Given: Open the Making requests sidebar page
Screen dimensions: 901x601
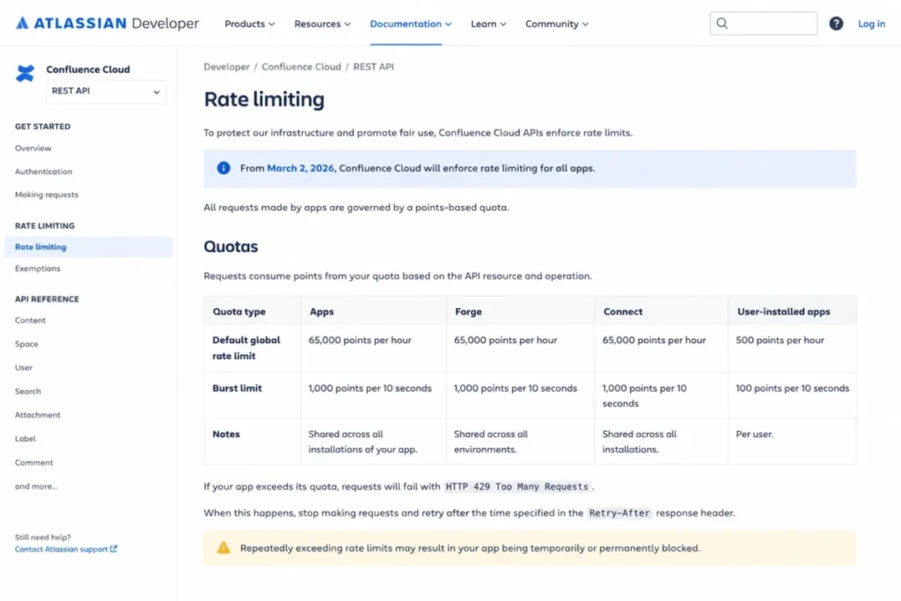Looking at the screenshot, I should [47, 194].
